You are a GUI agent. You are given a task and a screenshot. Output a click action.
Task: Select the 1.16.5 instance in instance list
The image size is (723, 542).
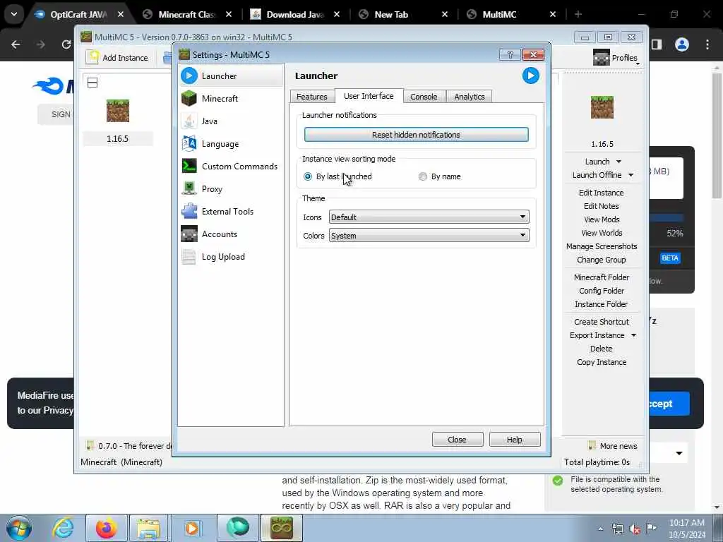coord(118,121)
